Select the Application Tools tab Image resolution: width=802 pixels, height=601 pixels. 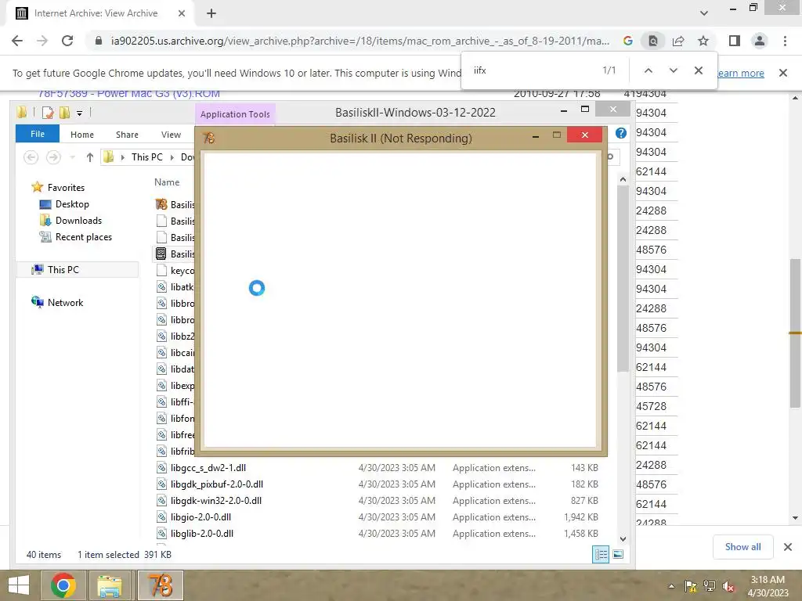click(x=235, y=114)
